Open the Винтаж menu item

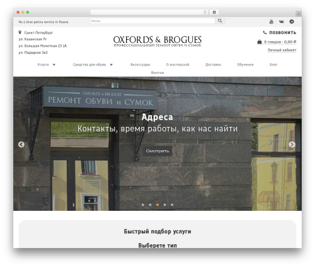pyautogui.click(x=157, y=73)
